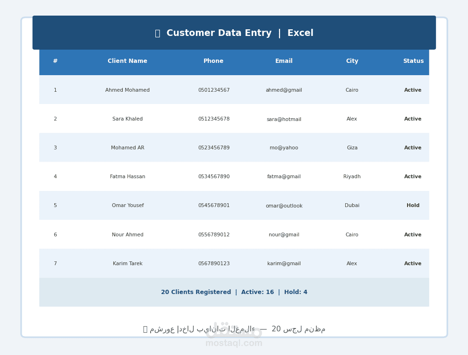This screenshot has height=355, width=468.
Task: Select email ahmed@gmail
Action: pos(284,90)
